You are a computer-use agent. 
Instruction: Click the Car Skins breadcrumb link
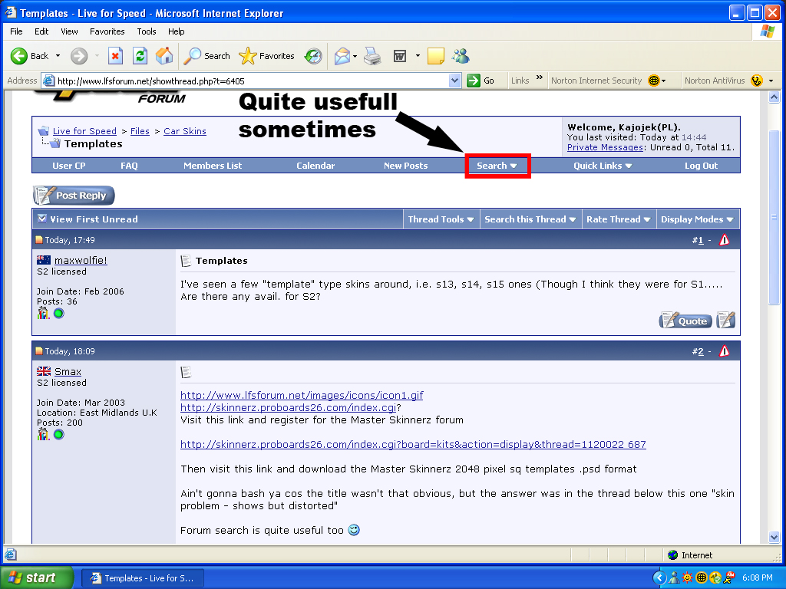click(x=184, y=131)
